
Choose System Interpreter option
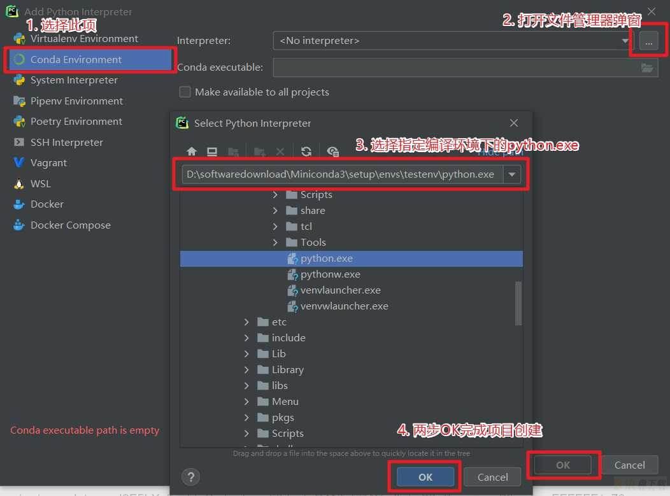74,80
